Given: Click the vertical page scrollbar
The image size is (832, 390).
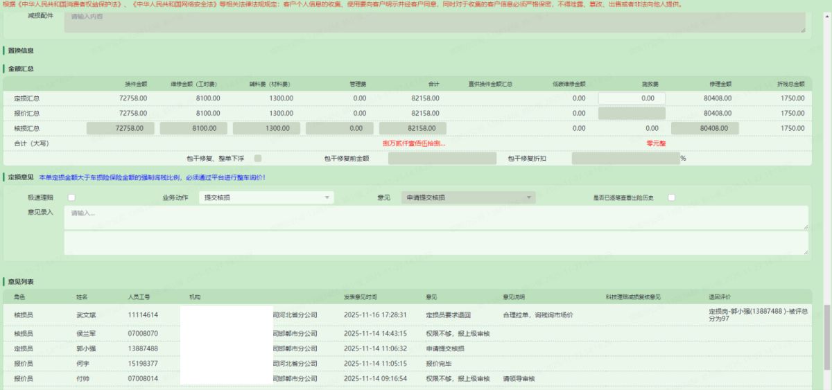Looking at the screenshot, I should point(826,326).
